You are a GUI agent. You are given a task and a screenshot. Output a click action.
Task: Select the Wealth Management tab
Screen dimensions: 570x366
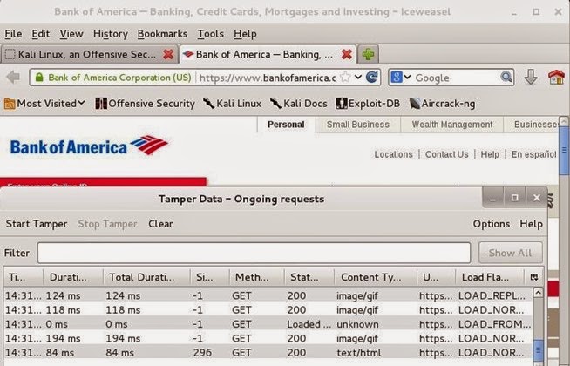point(452,125)
